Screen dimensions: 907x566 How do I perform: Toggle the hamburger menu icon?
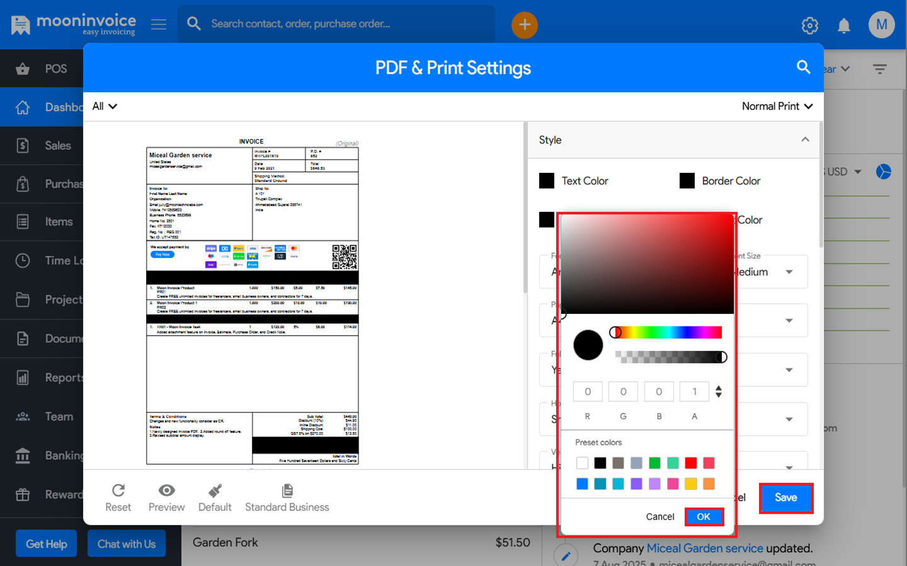coord(159,25)
